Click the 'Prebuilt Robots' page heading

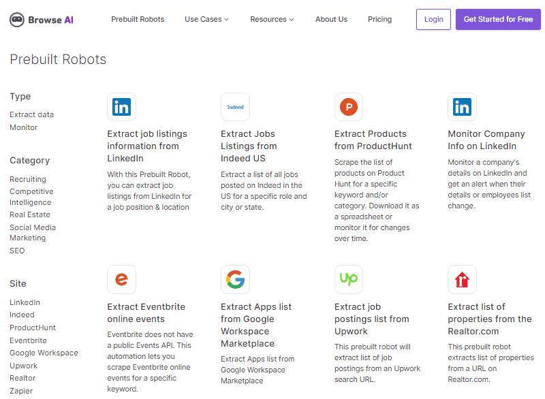click(x=58, y=59)
